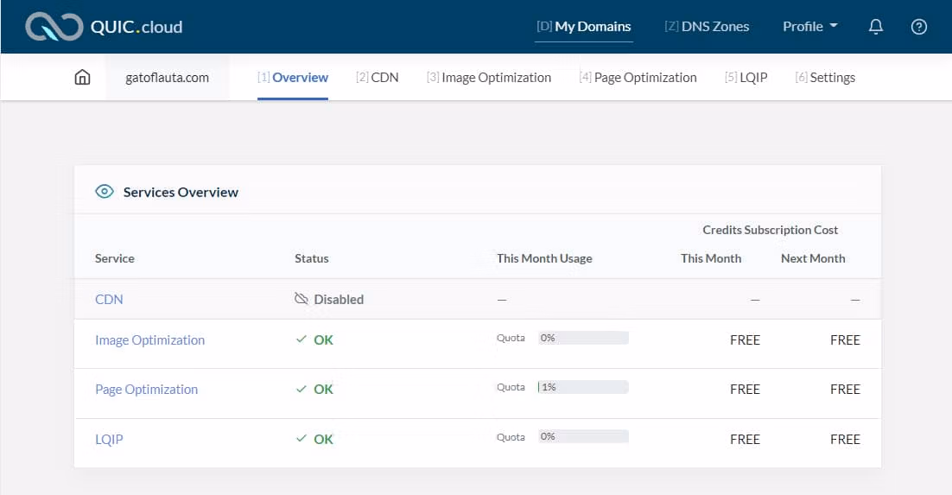Image resolution: width=952 pixels, height=495 pixels.
Task: Go to the home icon
Action: pos(83,77)
